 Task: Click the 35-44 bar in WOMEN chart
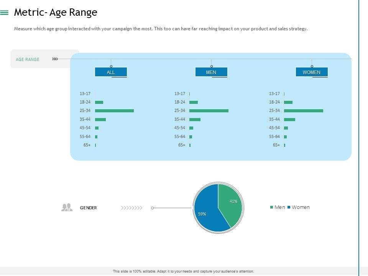[289, 120]
